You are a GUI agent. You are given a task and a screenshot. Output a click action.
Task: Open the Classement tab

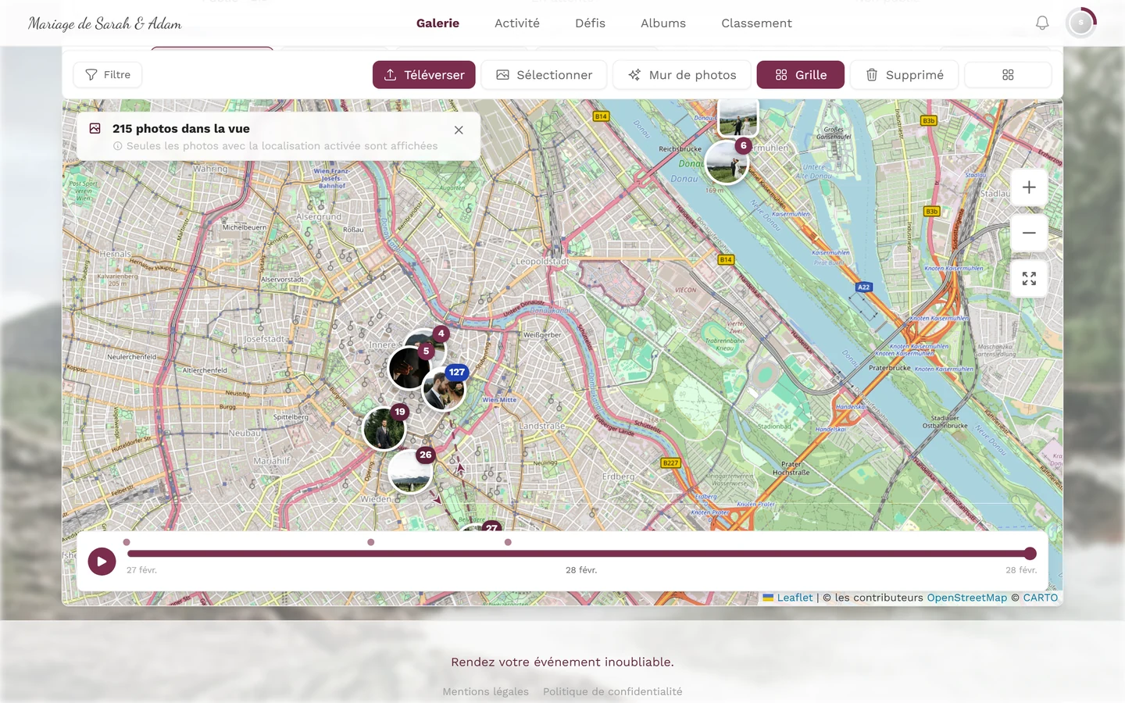(x=756, y=23)
